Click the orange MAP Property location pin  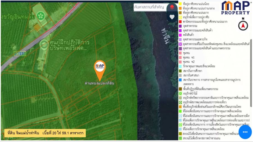coord(100,69)
